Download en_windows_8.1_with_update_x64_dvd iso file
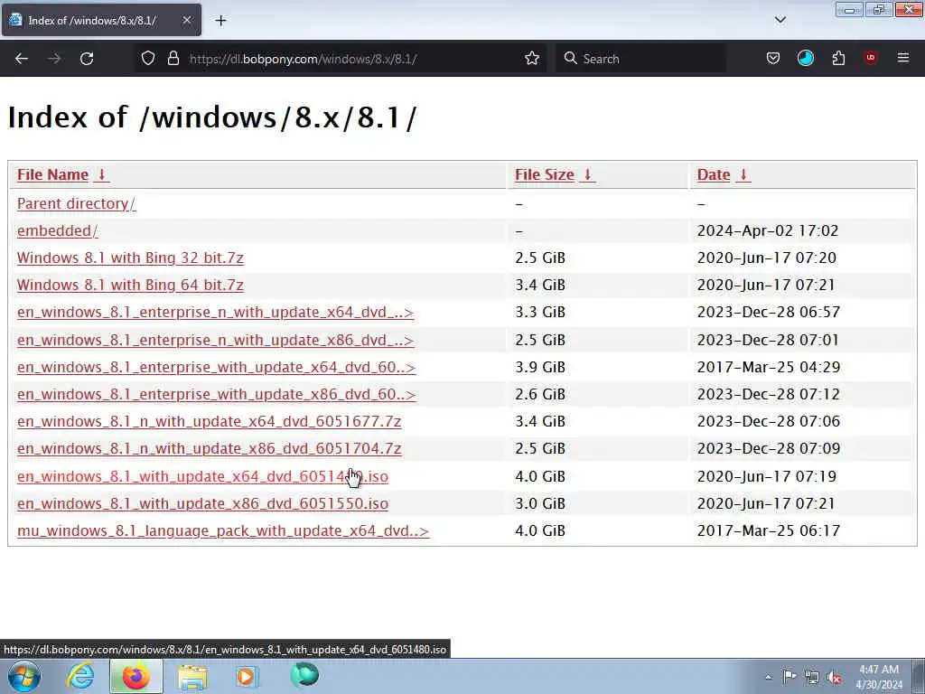 pyautogui.click(x=202, y=476)
